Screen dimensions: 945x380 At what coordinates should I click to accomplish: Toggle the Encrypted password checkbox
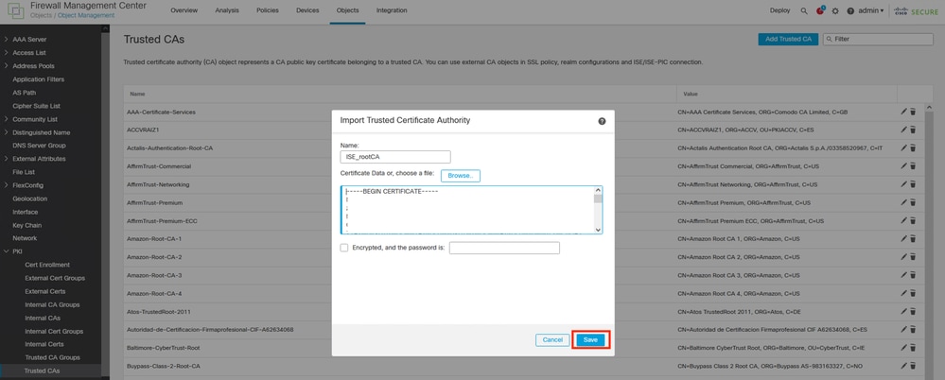[344, 248]
